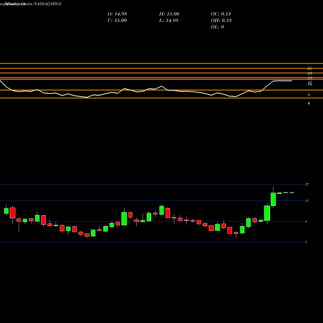Click the "OH: 0.13" value
Image resolution: width=323 pixels, height=323 pixels.
coord(221,21)
